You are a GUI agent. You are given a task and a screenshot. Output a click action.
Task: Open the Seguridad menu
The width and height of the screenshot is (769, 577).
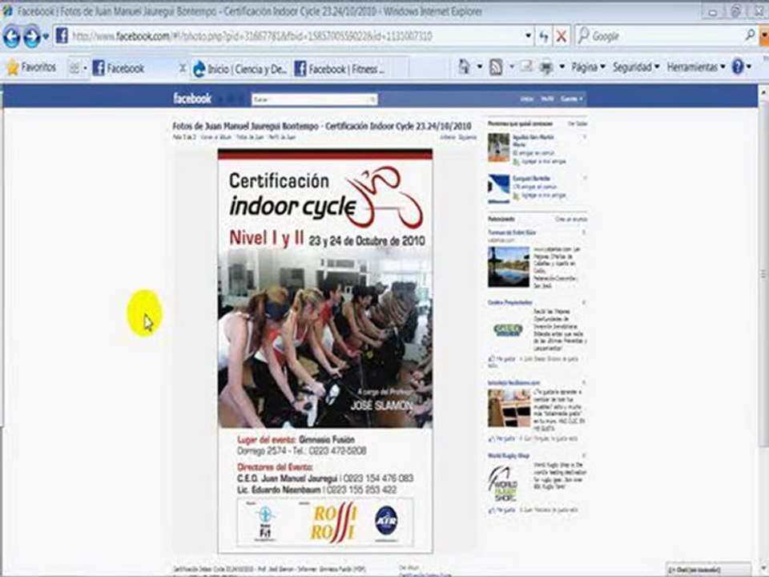635,67
